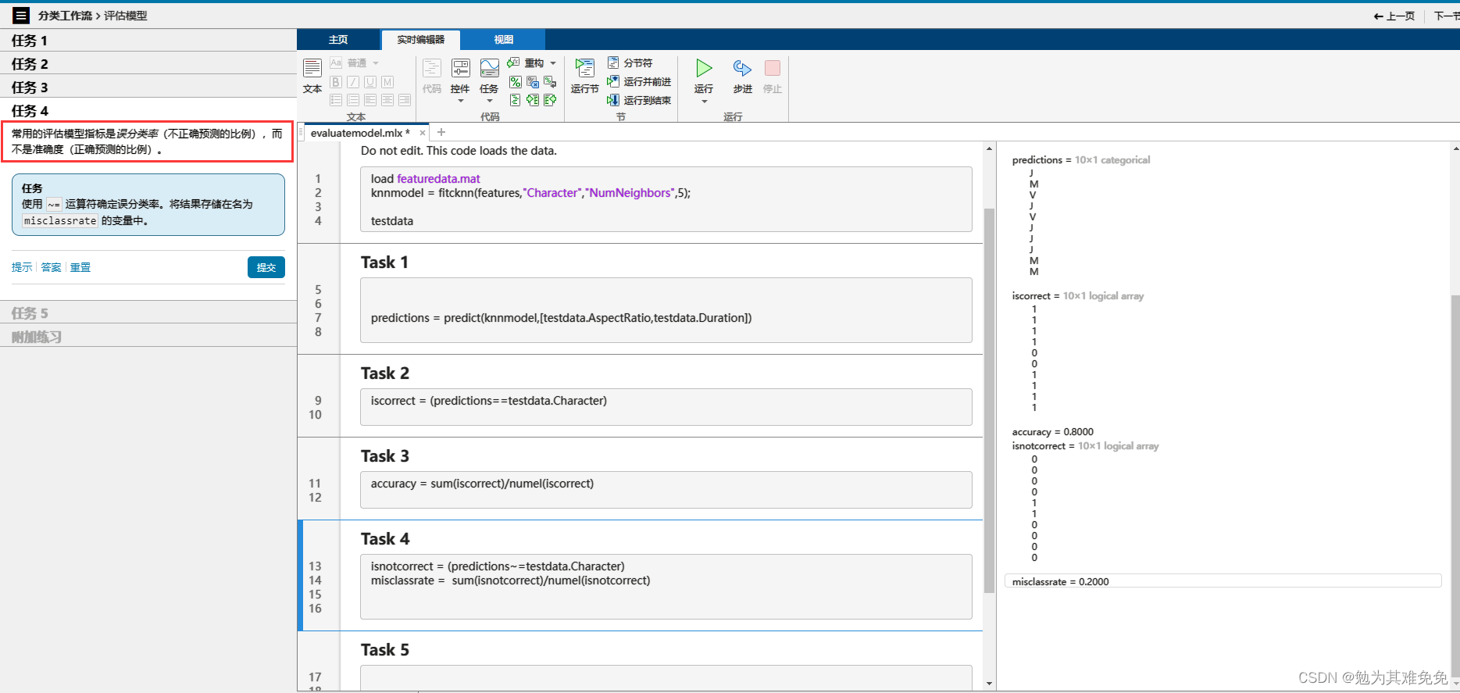Insert a section break with 分节符
Image resolution: width=1460 pixels, height=693 pixels.
pos(630,63)
